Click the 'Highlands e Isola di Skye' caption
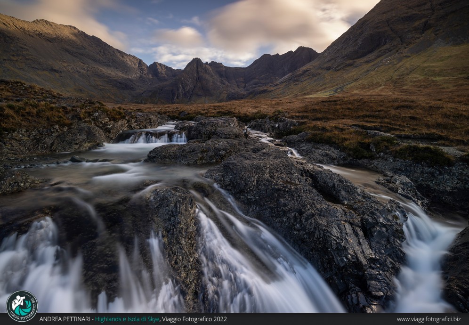The height and width of the screenshot is (325, 469). (127, 319)
